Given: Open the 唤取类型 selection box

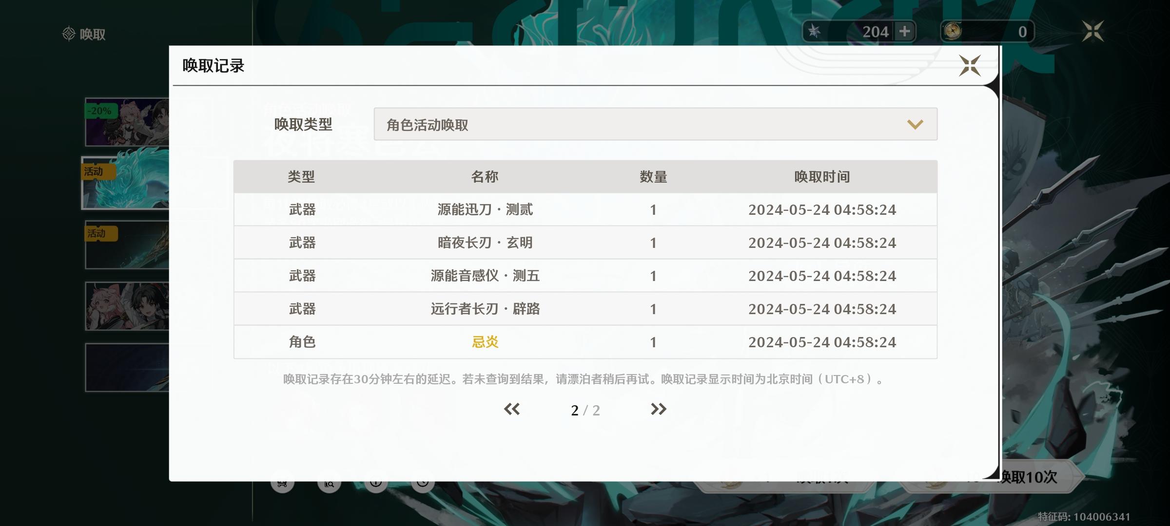Looking at the screenshot, I should pyautogui.click(x=655, y=125).
